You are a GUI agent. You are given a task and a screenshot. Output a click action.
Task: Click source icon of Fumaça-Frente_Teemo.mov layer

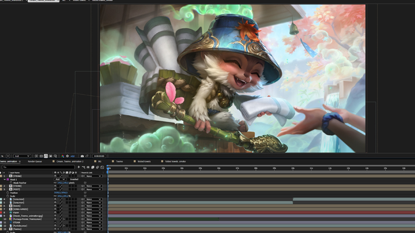tap(10, 219)
